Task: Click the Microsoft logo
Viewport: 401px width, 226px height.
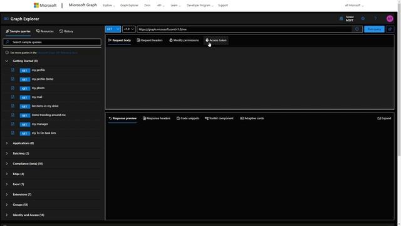Action: tap(45, 5)
